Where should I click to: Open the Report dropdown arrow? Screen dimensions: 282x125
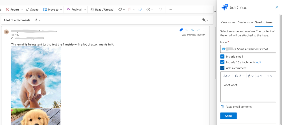pos(22,10)
